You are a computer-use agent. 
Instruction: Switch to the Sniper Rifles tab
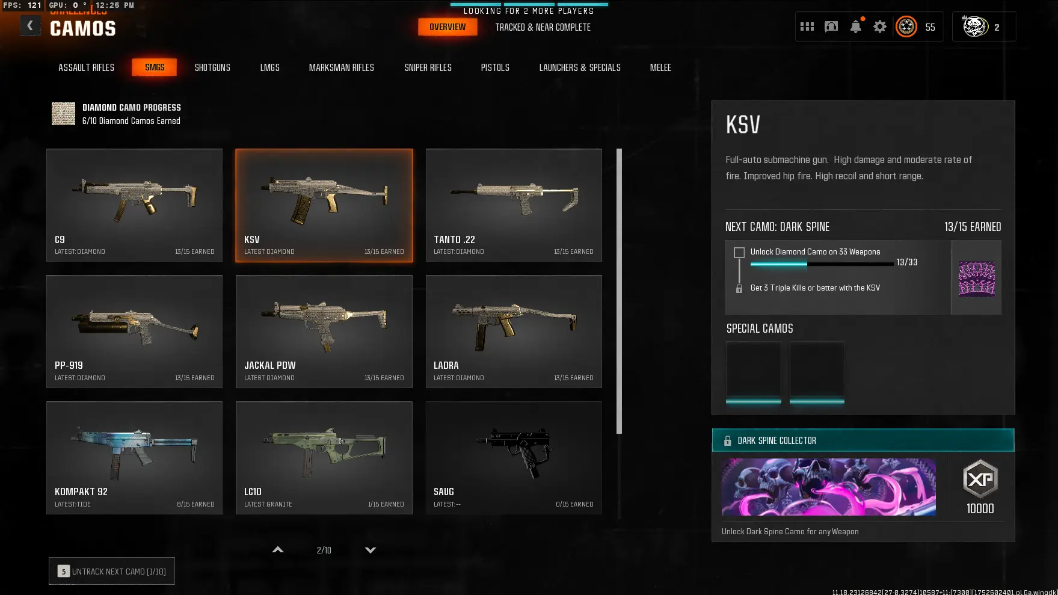click(428, 67)
